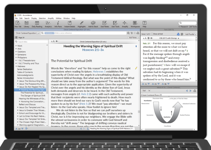Viewport: 211px width, 150px height.
Task: Expand the Honoring the Coronation entry
Action: (x=19, y=102)
